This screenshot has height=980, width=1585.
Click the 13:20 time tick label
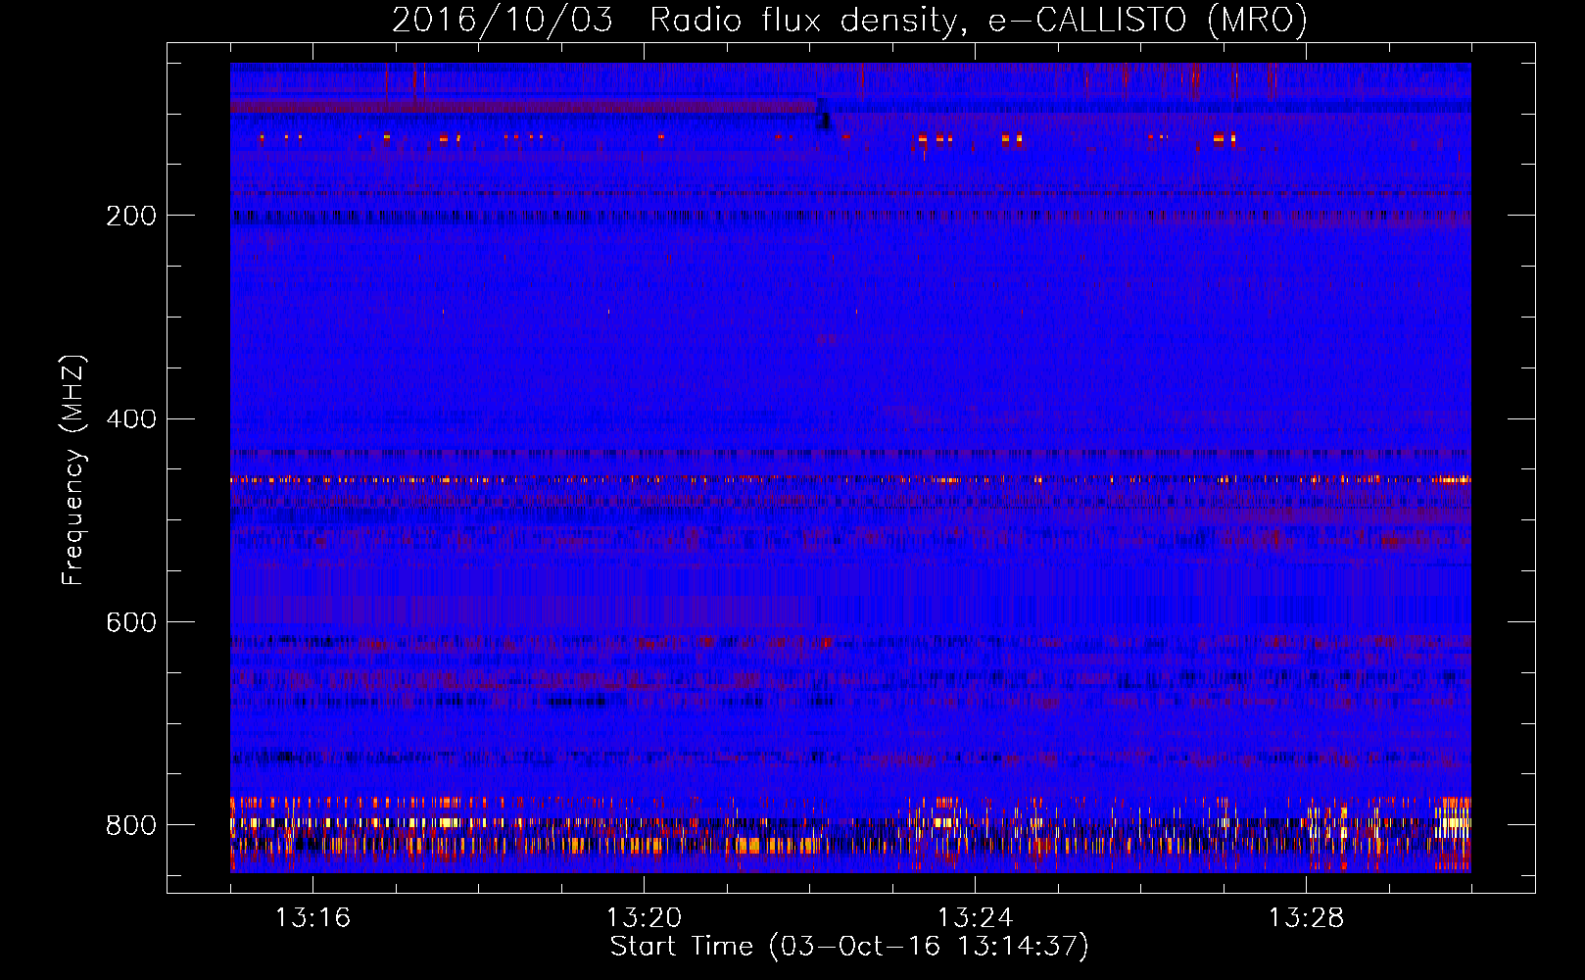(x=645, y=918)
